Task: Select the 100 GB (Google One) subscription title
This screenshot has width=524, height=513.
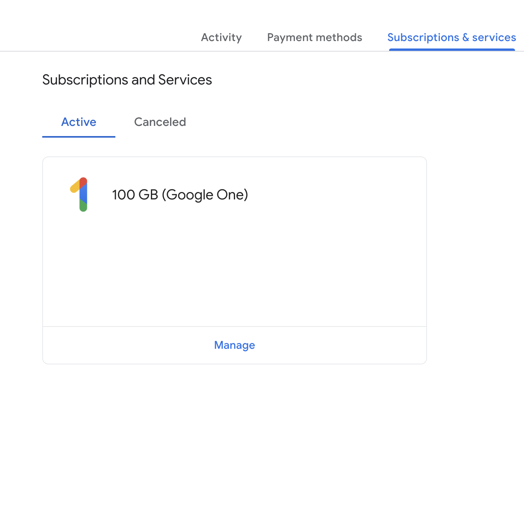Action: click(x=180, y=195)
